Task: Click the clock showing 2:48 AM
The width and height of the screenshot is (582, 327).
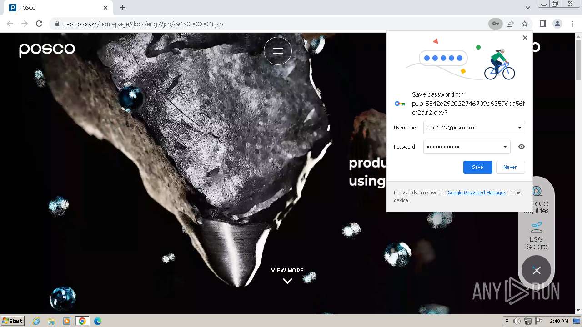Action: click(x=559, y=321)
